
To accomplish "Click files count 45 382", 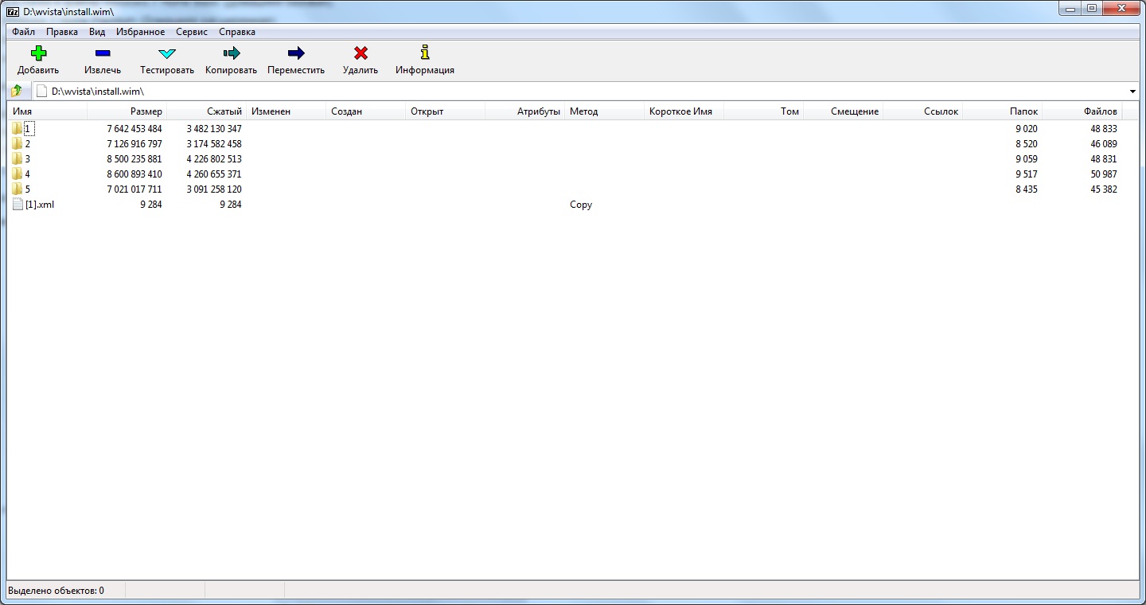I will 1104,189.
